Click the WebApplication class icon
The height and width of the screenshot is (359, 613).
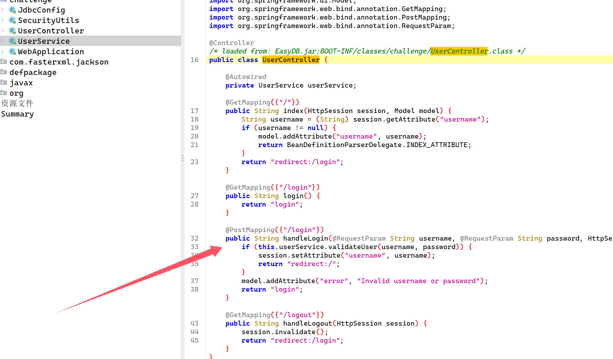12,52
